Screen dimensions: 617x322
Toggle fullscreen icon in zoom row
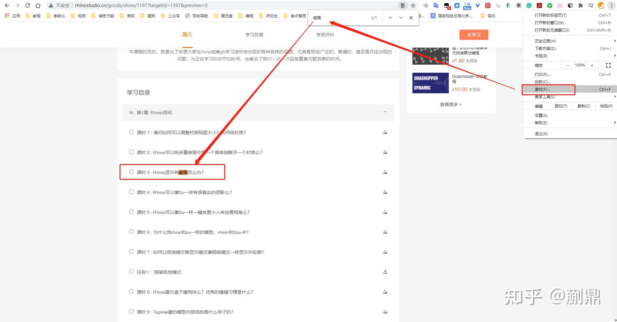pyautogui.click(x=608, y=65)
